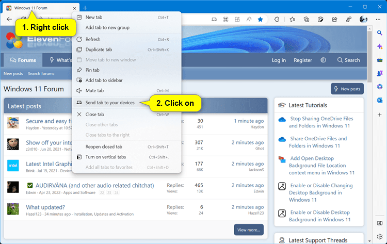Select Reopen closed tab

127,147
